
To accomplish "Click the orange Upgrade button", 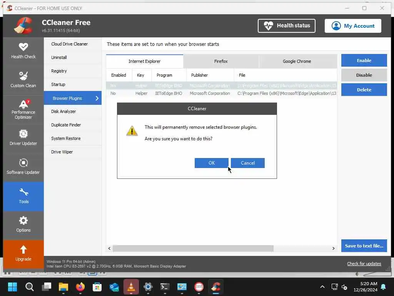I will point(23,254).
